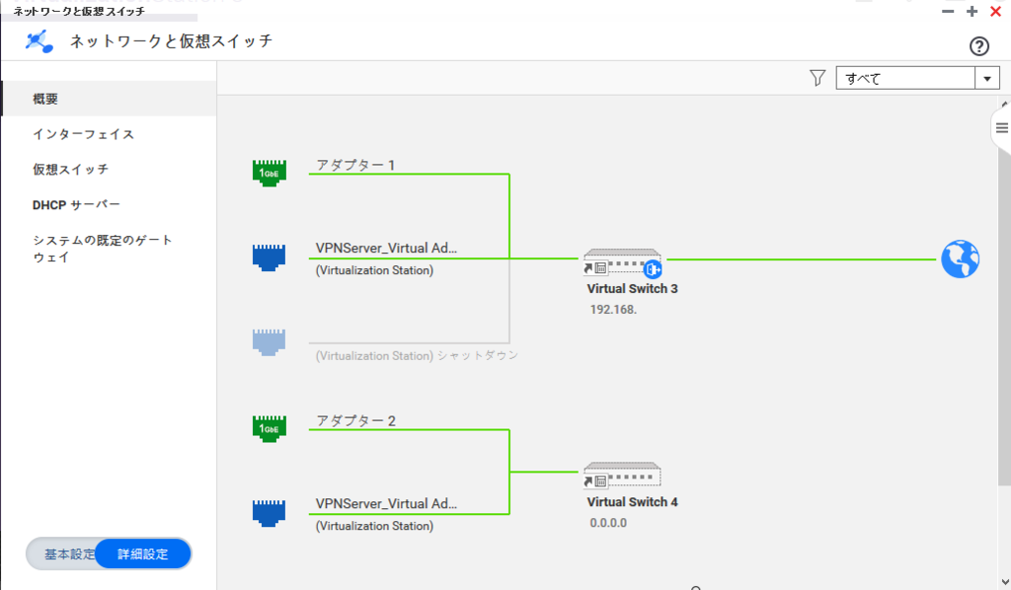Screen dimensions: 1011x590
Task: Click the アダプター 1 label
Action: (x=355, y=165)
